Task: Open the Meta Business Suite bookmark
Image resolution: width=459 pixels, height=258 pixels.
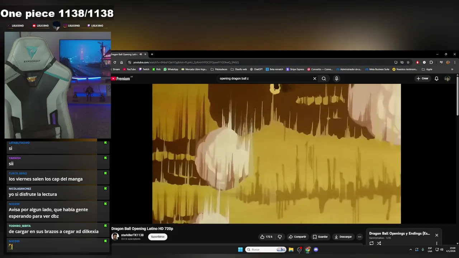Action: point(377,69)
